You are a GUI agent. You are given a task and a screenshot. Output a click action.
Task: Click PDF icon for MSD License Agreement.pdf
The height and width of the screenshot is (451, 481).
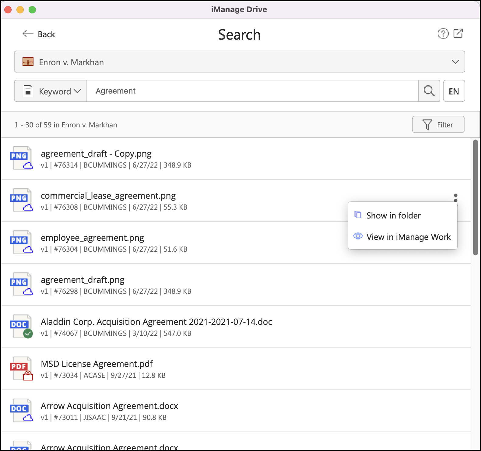coord(21,368)
